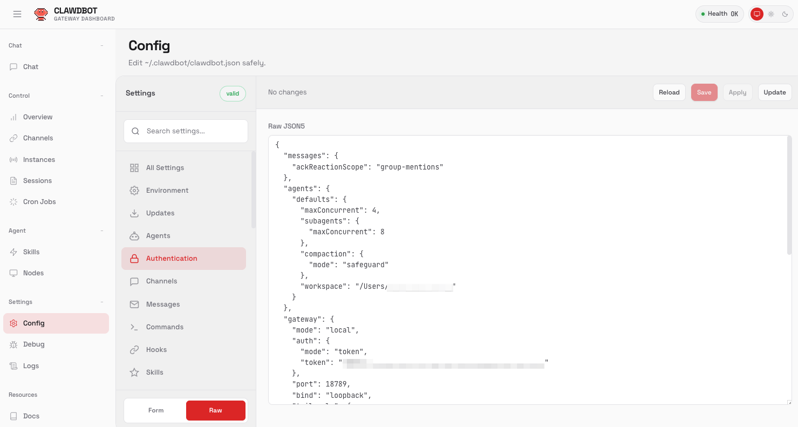This screenshot has width=798, height=427.
Task: Open the Debug page bug icon
Action: point(13,344)
